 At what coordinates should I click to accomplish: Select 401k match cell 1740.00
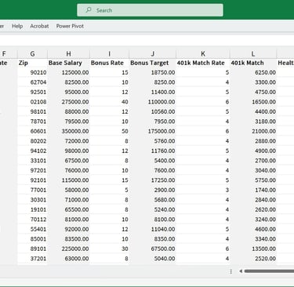coord(253,190)
